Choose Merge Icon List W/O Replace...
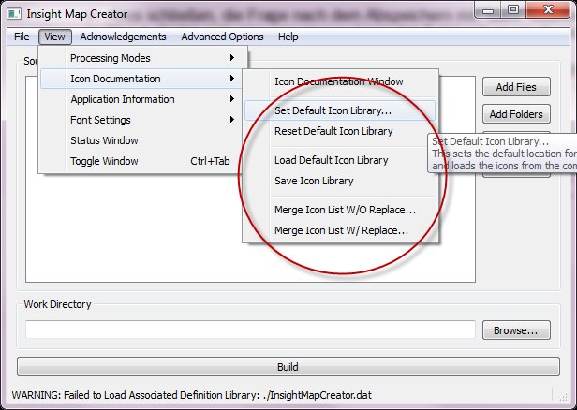 point(345,210)
